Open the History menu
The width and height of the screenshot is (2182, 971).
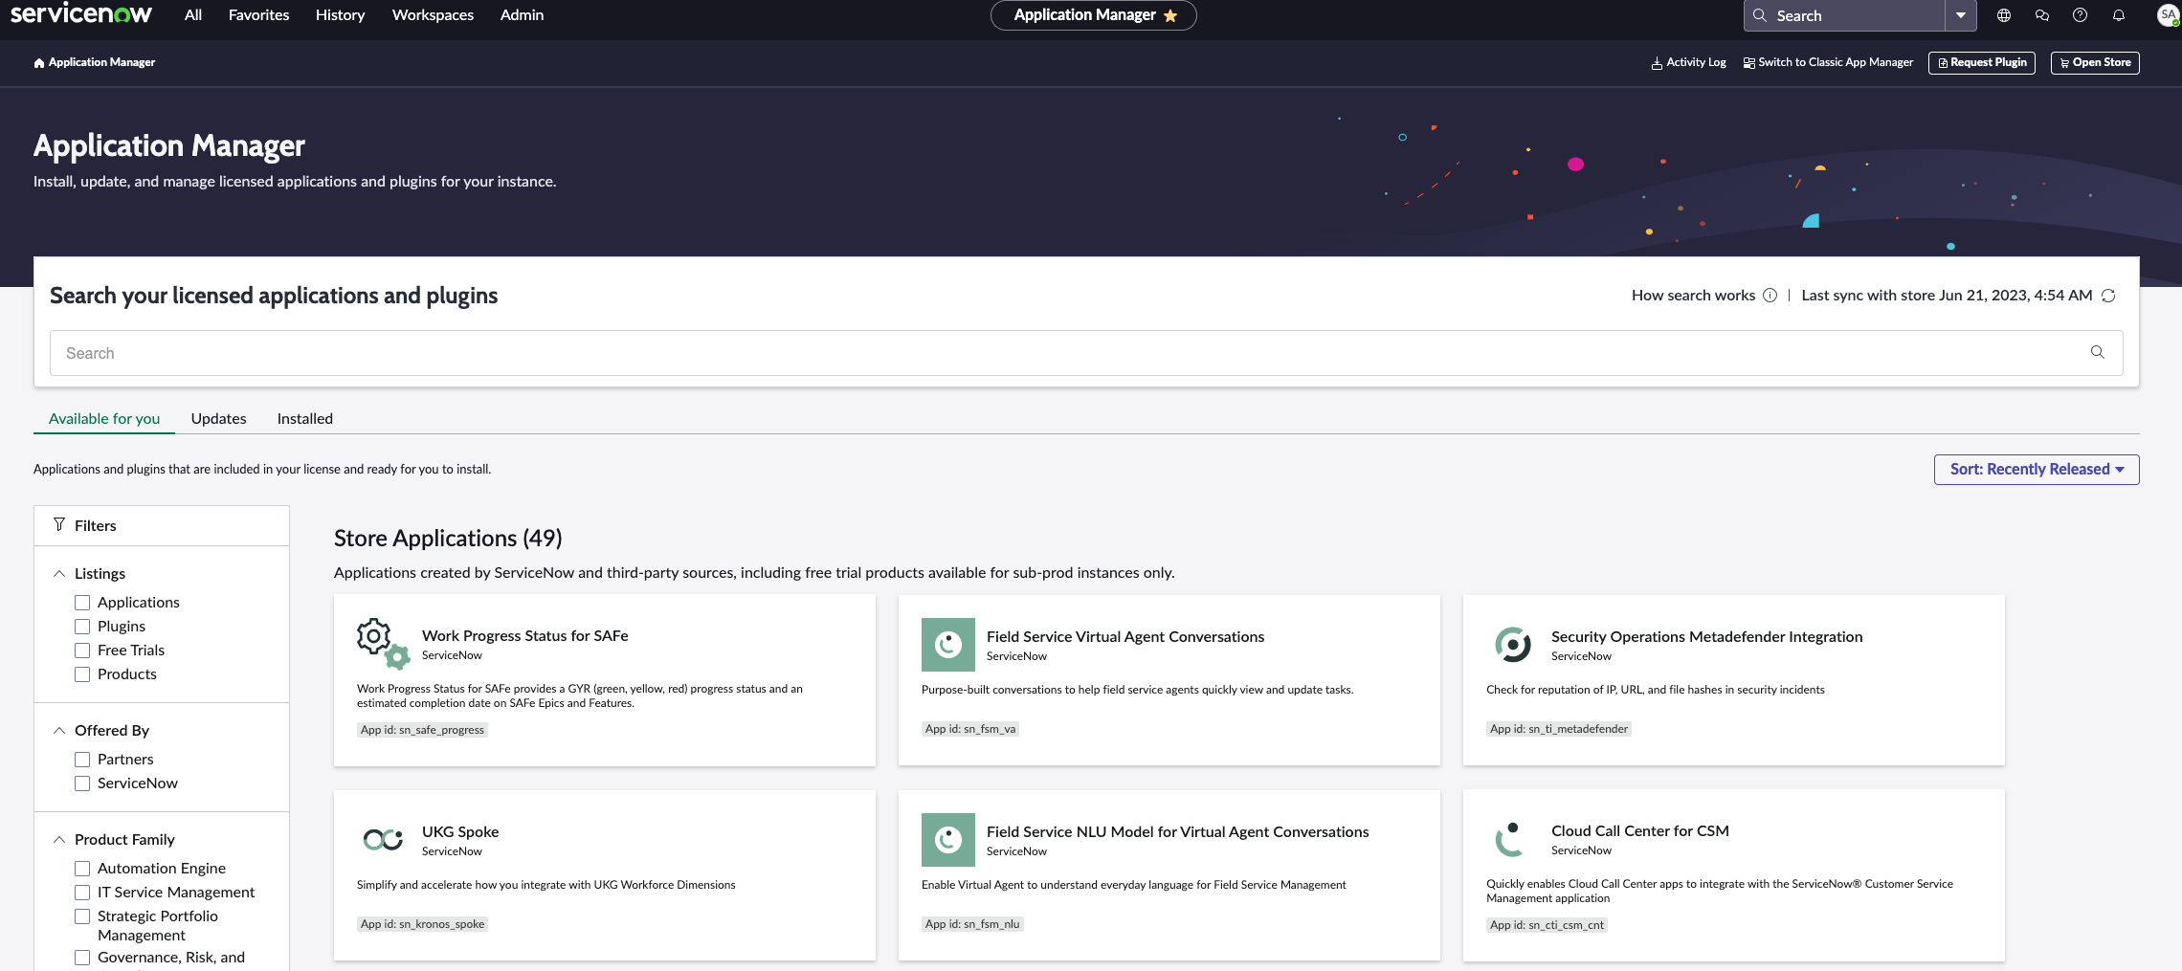point(341,15)
